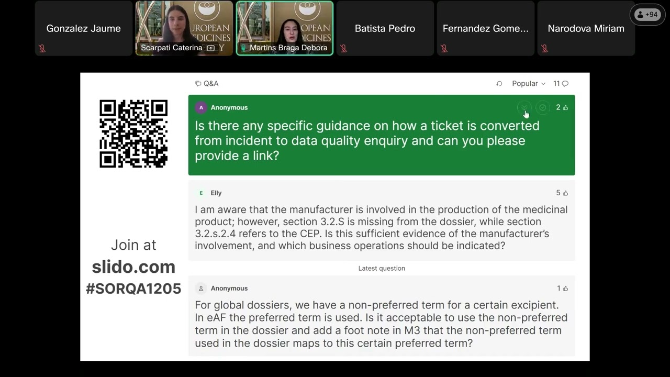670x377 pixels.
Task: Select Martins Braga Debora's video tile
Action: tap(285, 28)
